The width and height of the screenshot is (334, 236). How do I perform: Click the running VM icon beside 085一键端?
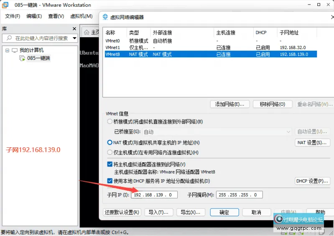(x=22, y=58)
